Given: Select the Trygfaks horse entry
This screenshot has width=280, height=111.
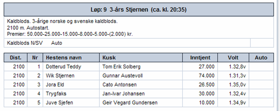Looking at the screenshot, I should (x=56, y=94).
